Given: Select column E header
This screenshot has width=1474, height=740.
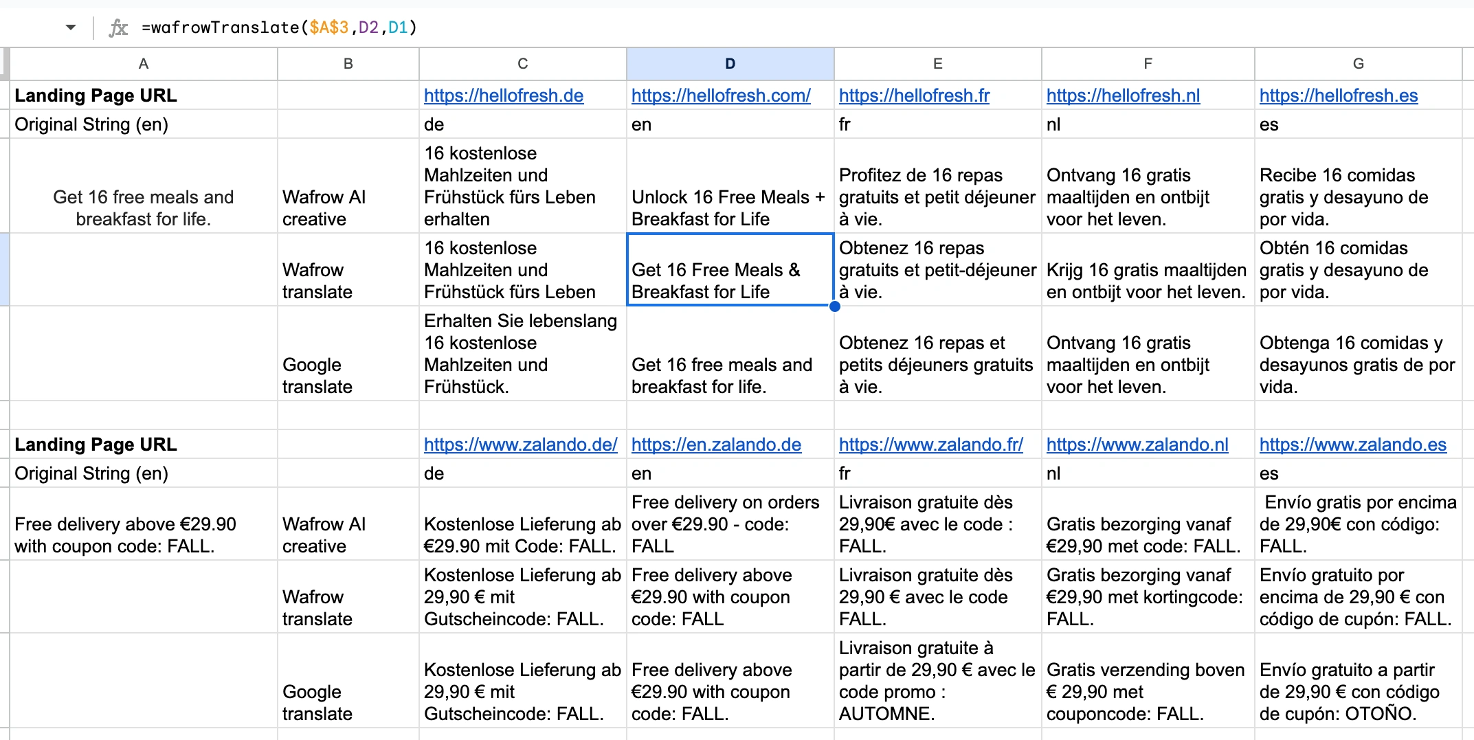Looking at the screenshot, I should [x=938, y=64].
